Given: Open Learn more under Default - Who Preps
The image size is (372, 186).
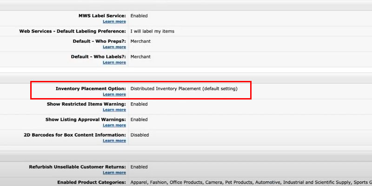Looking at the screenshot, I should (x=114, y=47).
